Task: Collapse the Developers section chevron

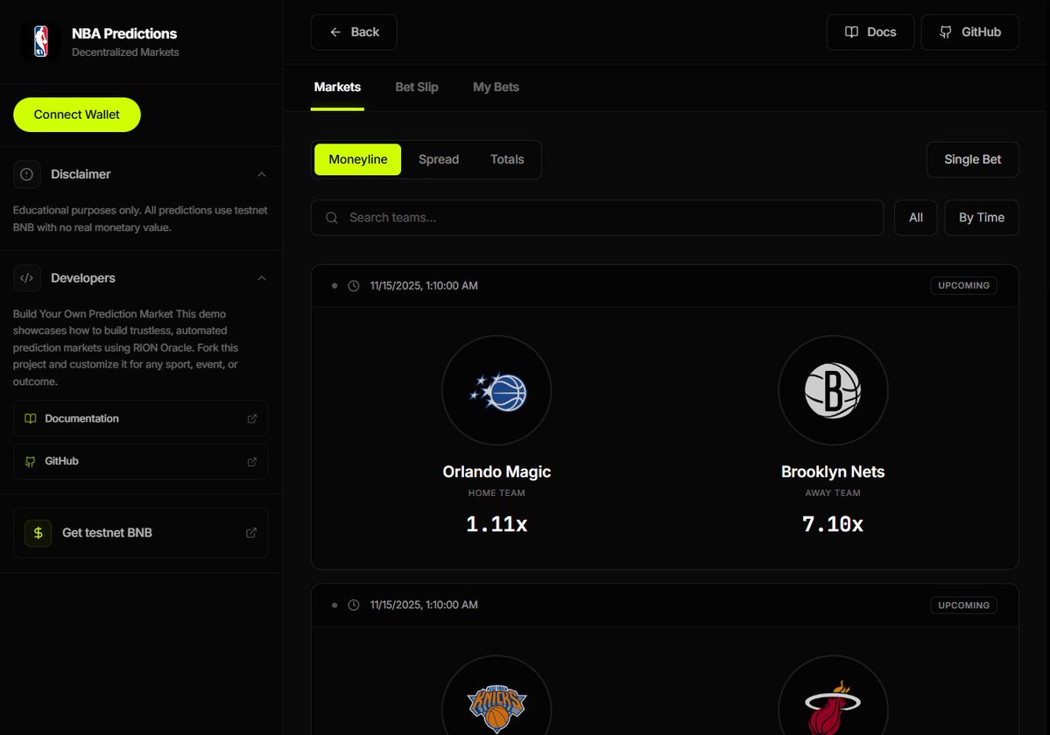Action: point(262,278)
